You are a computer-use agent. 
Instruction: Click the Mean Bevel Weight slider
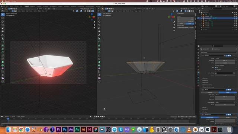tap(186, 28)
